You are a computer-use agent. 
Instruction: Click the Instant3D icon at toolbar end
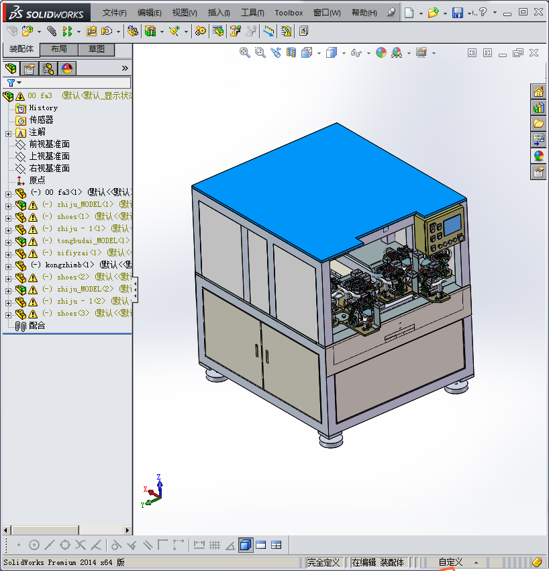coord(303,32)
